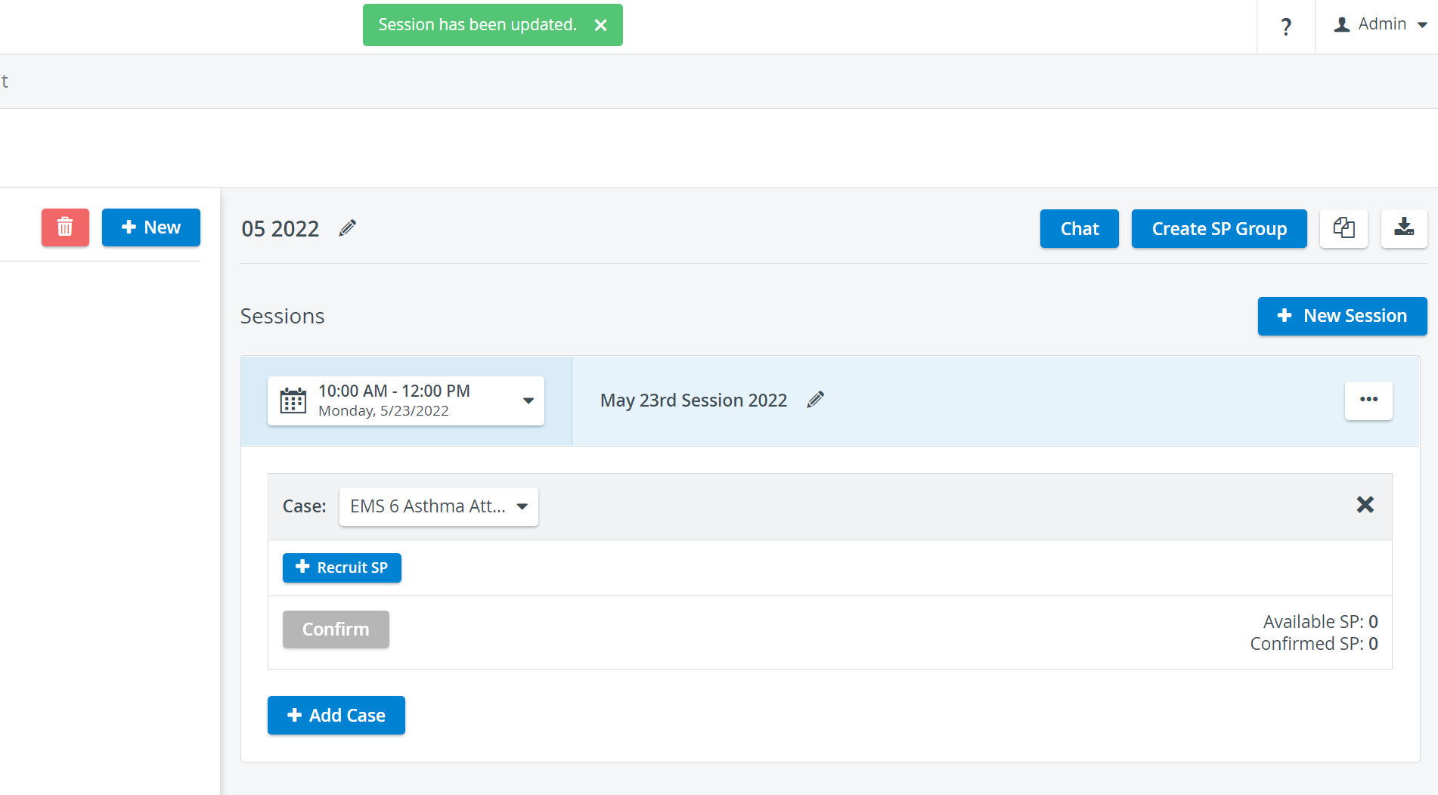Remove the case with X icon
Viewport: 1438px width, 795px height.
point(1365,505)
